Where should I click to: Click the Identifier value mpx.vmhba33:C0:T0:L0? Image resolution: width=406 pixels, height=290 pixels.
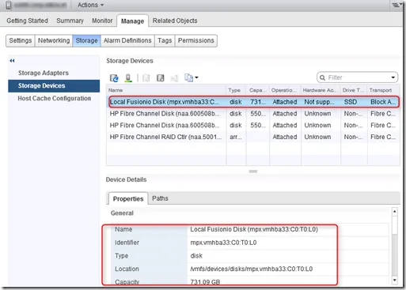click(223, 243)
